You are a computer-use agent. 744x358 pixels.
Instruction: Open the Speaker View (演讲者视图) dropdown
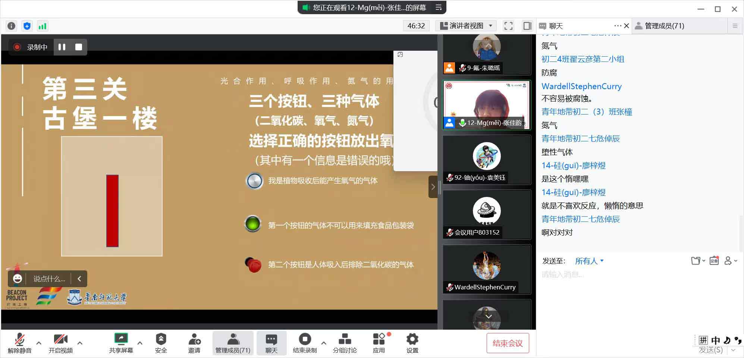(466, 26)
